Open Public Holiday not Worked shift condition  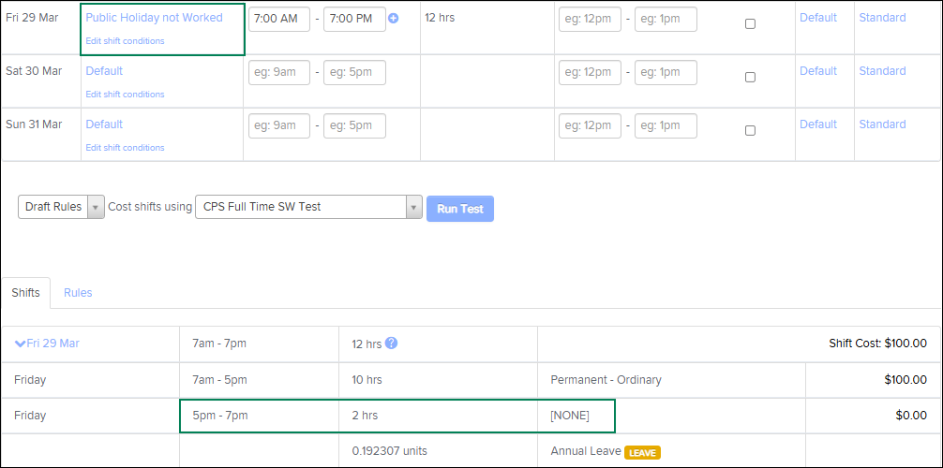[x=154, y=18]
